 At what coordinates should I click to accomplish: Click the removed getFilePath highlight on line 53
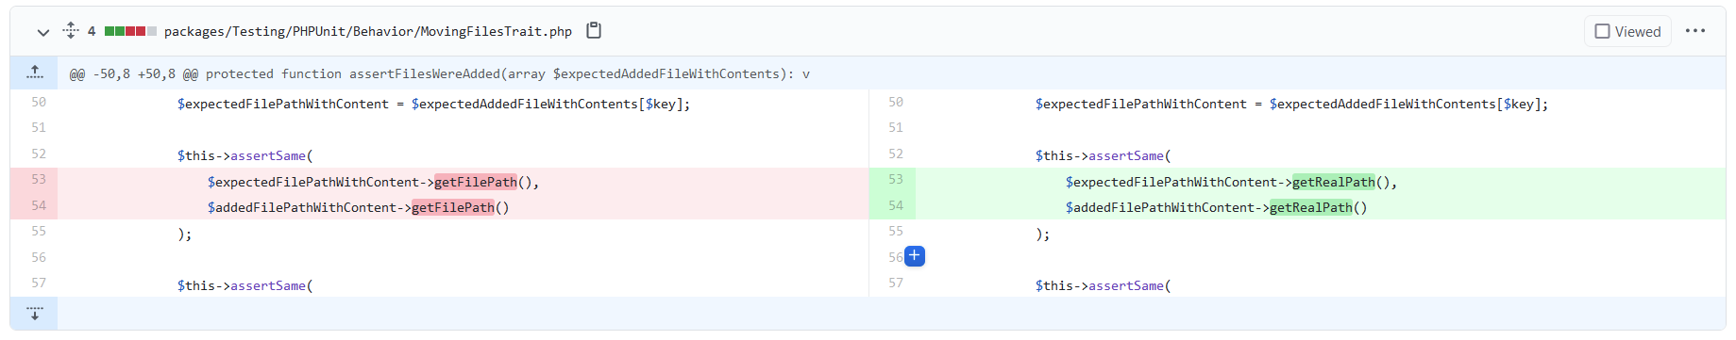(x=476, y=182)
